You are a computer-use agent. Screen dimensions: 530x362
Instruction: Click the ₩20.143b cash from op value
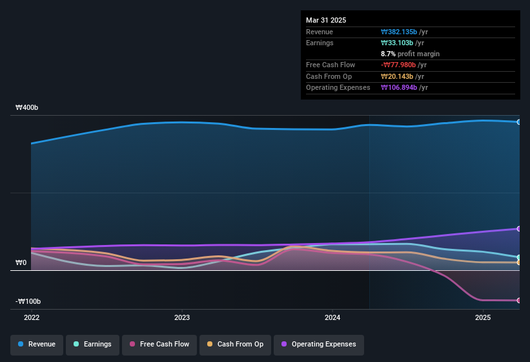coord(397,76)
